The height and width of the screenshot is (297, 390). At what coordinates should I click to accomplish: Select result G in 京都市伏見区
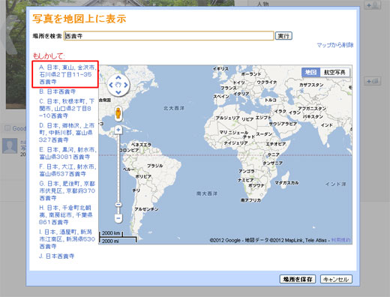pos(67,190)
